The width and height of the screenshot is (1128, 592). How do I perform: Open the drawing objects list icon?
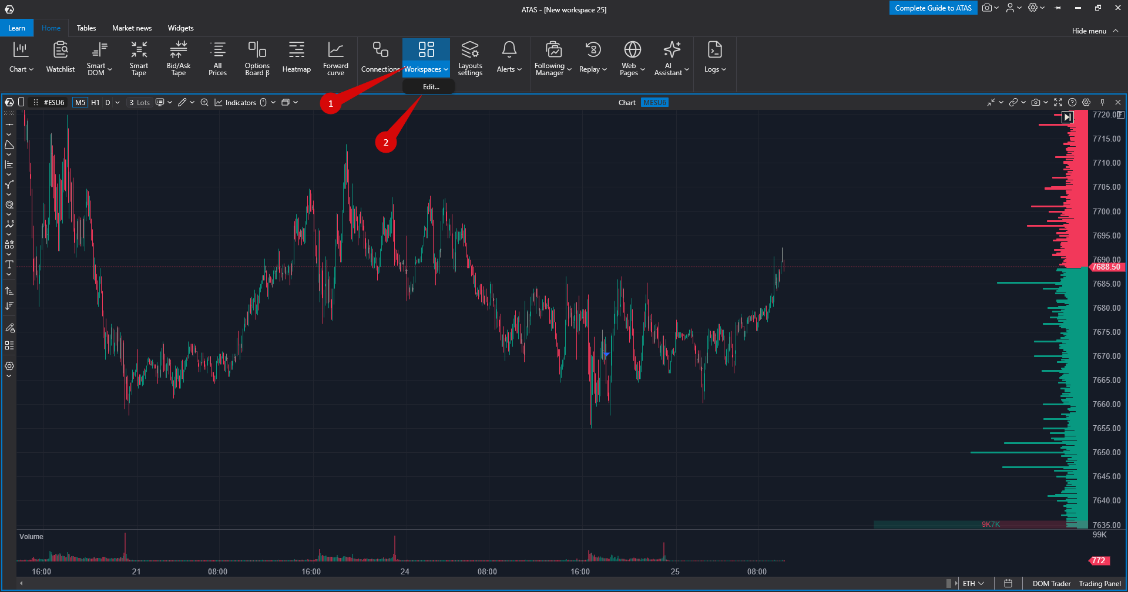click(x=9, y=345)
